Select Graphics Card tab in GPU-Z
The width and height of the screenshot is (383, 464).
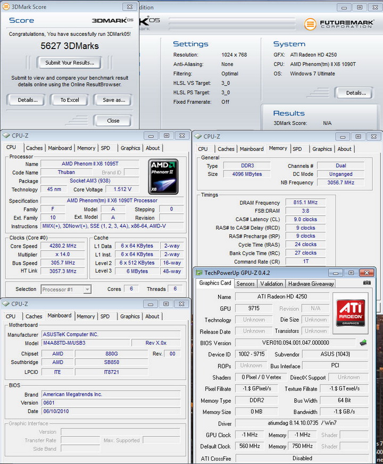(x=215, y=283)
